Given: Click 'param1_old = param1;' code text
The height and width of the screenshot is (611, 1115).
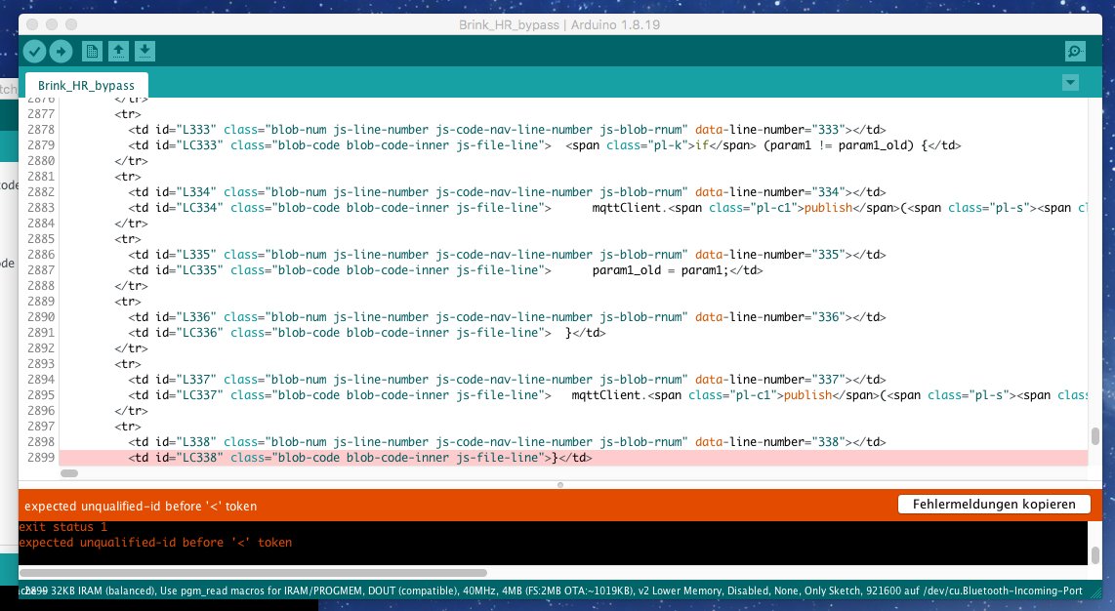Looking at the screenshot, I should click(x=661, y=270).
